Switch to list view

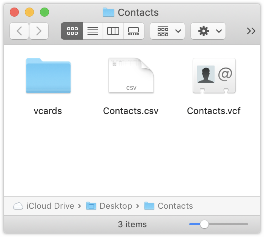[x=93, y=31]
